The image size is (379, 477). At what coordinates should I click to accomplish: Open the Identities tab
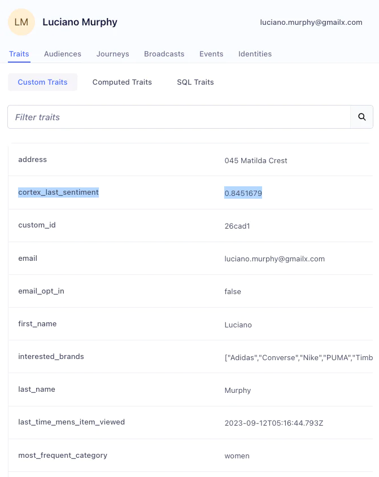pos(255,54)
